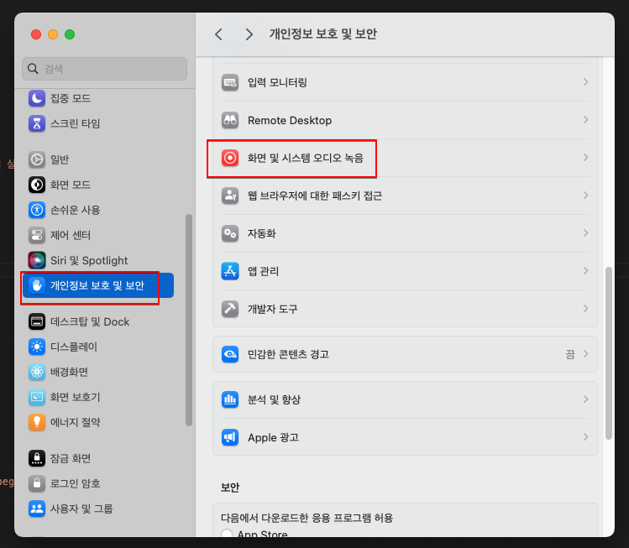629x548 pixels.
Task: Click the 잠금 화면 lock icon
Action: pos(37,458)
